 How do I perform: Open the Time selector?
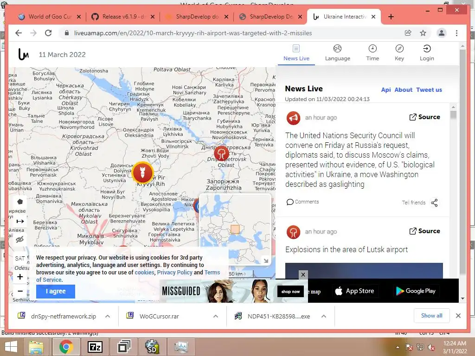click(x=372, y=53)
